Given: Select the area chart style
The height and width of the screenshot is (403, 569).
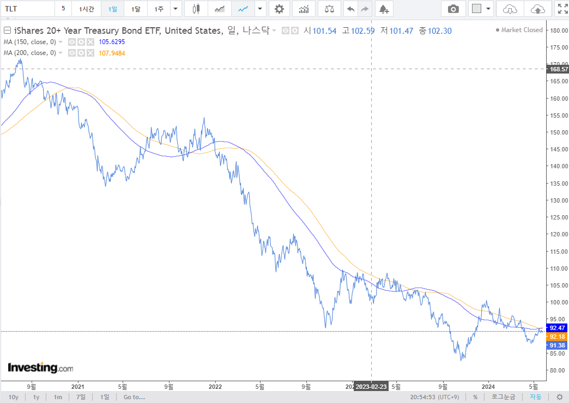Looking at the screenshot, I should pyautogui.click(x=220, y=9).
